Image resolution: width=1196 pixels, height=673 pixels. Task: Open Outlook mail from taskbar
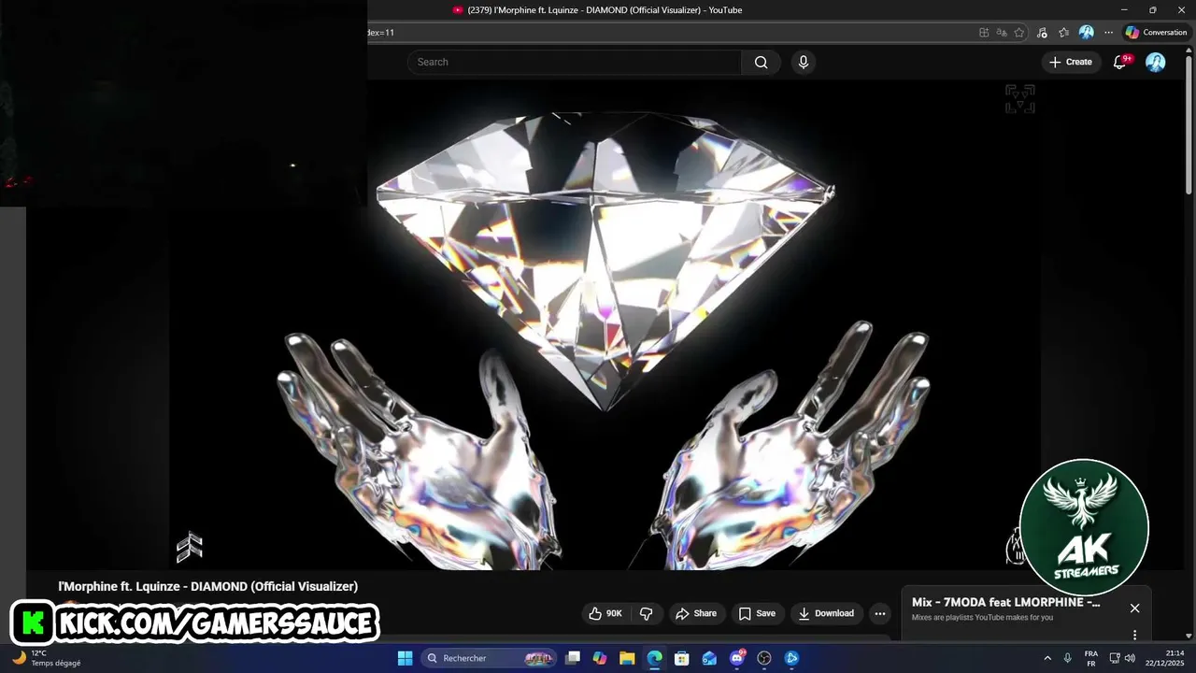[x=709, y=658]
